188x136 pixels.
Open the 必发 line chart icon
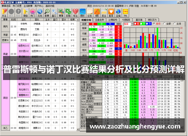coord(90,12)
